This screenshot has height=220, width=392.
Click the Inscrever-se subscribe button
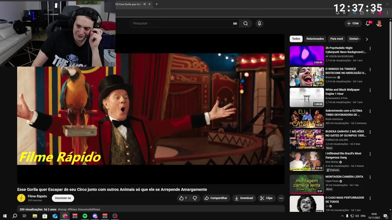[x=63, y=198]
